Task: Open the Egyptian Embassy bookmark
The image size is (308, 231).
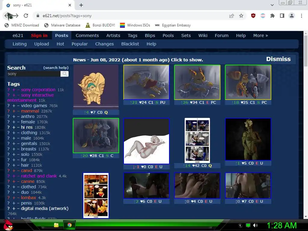Action: pos(173,25)
